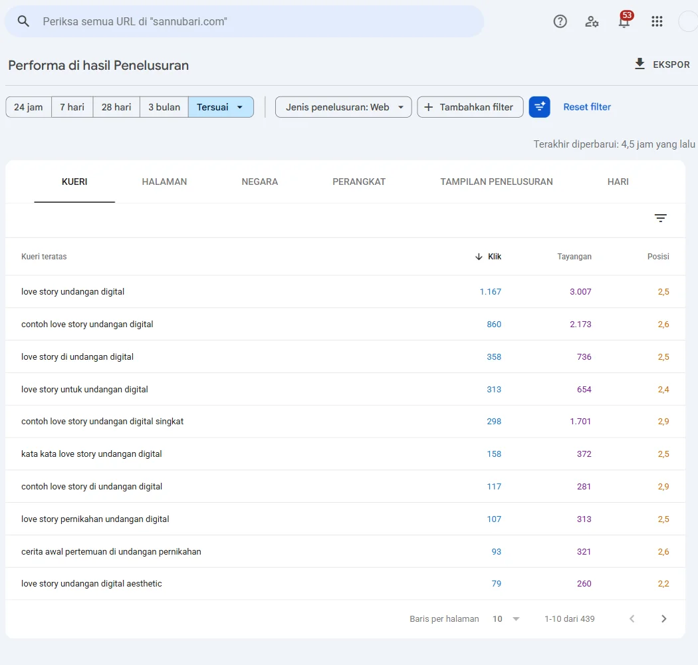Click the 1.167 clicks value
Viewport: 698px width, 665px height.
tap(490, 292)
